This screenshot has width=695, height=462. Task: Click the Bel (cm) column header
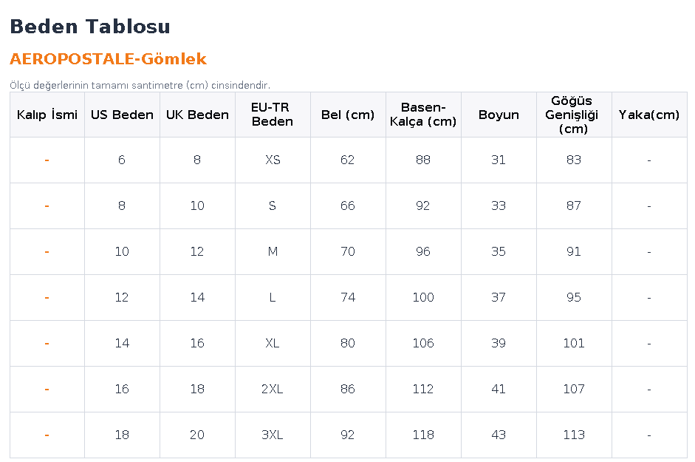348,115
